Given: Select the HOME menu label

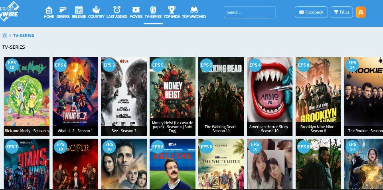Looking at the screenshot, I should [49, 17].
